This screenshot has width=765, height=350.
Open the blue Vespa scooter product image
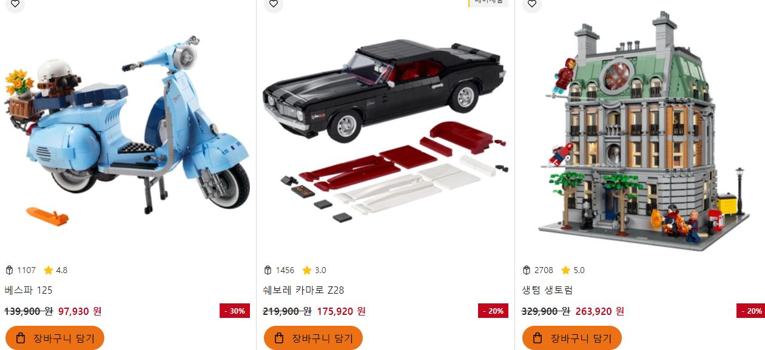(128, 127)
